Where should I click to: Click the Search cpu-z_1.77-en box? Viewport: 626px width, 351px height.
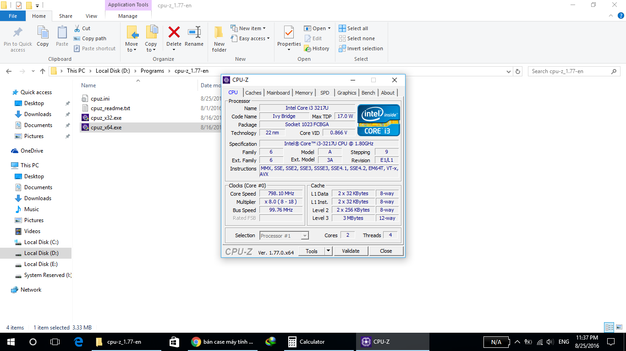coord(574,71)
